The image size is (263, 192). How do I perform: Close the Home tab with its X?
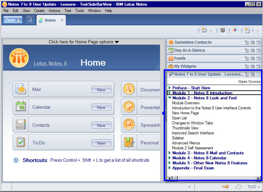click(62, 20)
